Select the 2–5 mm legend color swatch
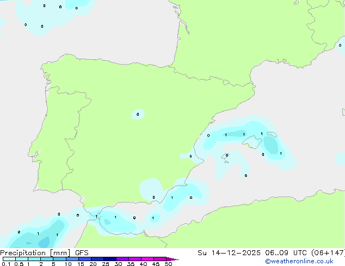This screenshot has width=345, height=266. (47, 259)
